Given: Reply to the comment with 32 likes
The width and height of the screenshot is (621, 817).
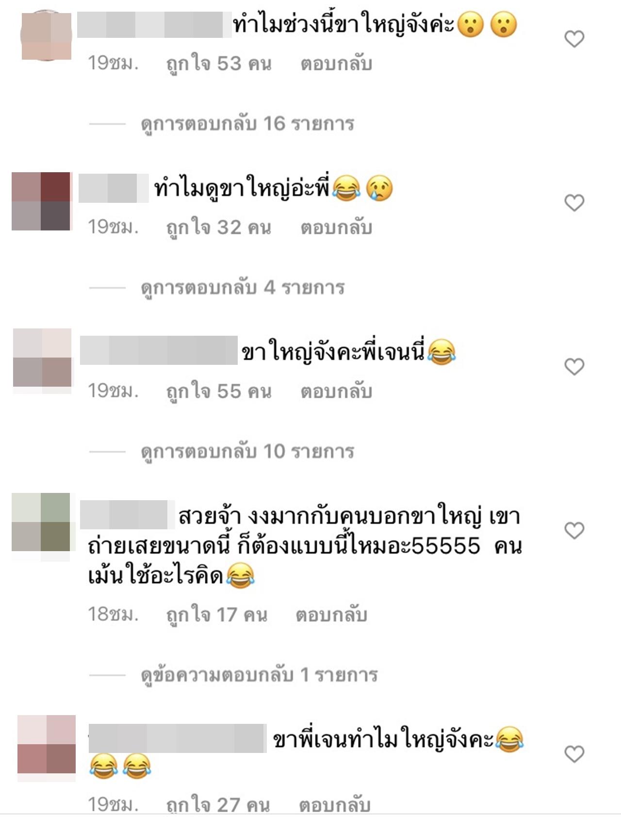Looking at the screenshot, I should point(336,228).
